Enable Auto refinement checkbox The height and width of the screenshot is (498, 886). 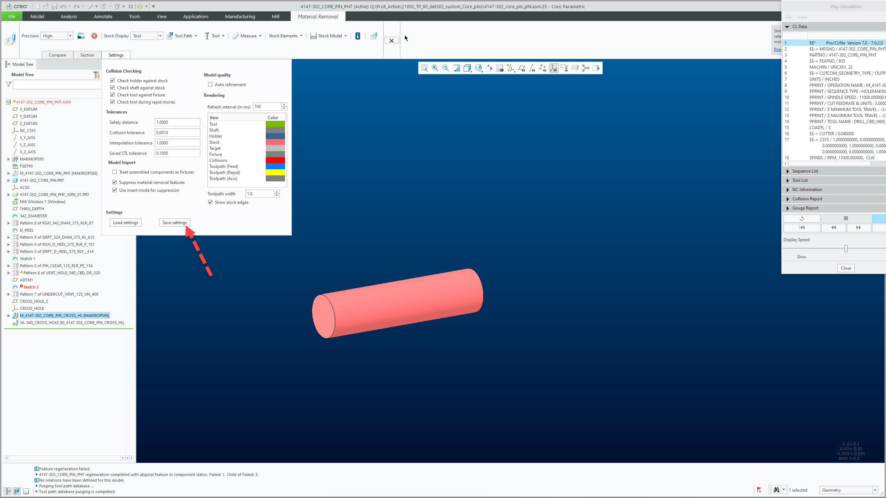[x=210, y=85]
